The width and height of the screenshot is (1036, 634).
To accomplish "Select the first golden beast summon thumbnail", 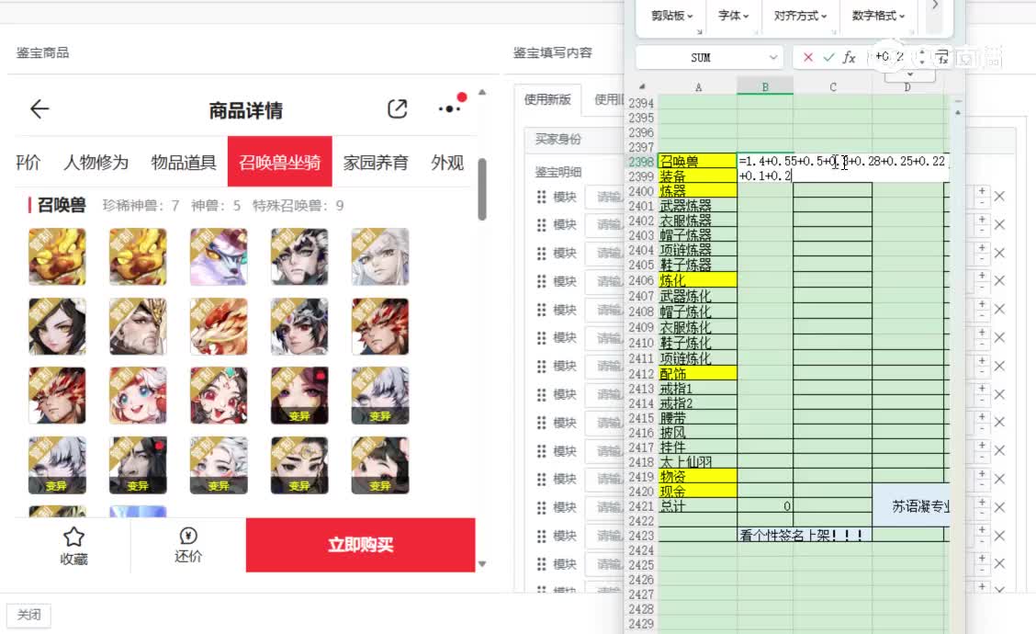I will (57, 256).
